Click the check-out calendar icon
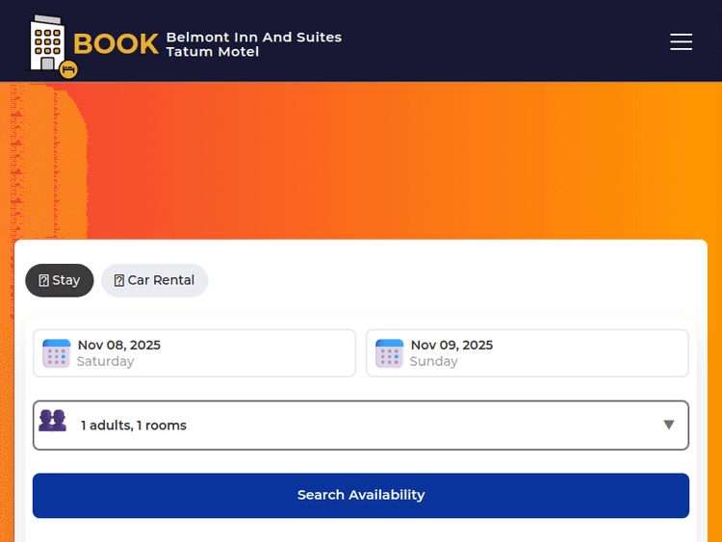Viewport: 722px width, 542px height. pyautogui.click(x=389, y=353)
